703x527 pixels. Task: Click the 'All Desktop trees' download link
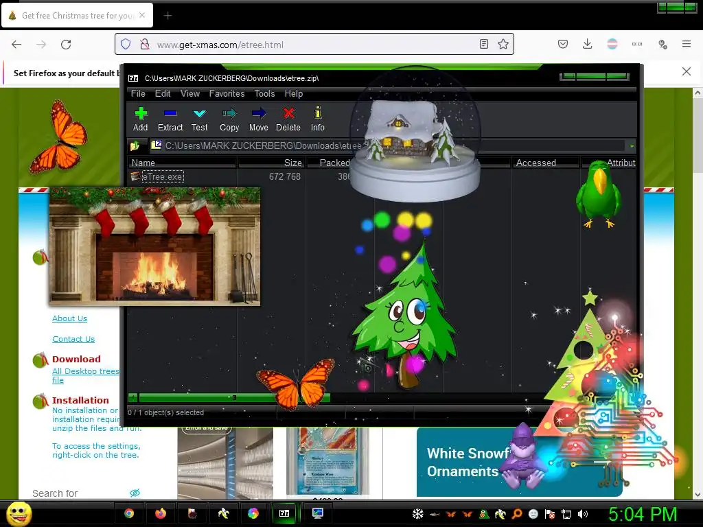point(86,375)
